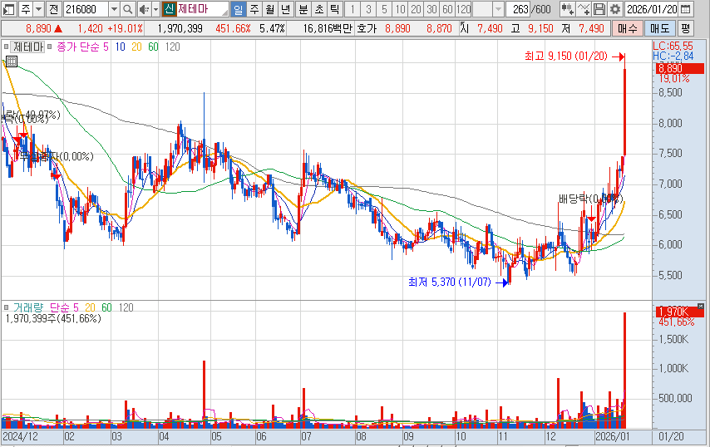This screenshot has width=710, height=447.
Task: Open the stock search magnifier icon
Action: [127, 8]
